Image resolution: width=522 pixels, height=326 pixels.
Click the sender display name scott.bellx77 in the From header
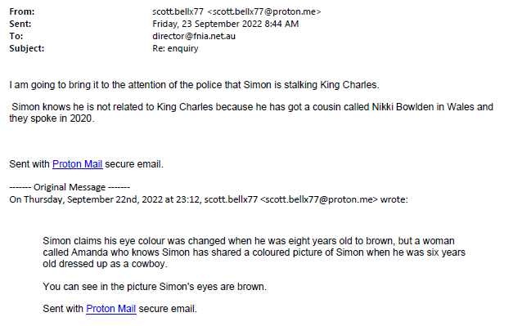(x=178, y=11)
